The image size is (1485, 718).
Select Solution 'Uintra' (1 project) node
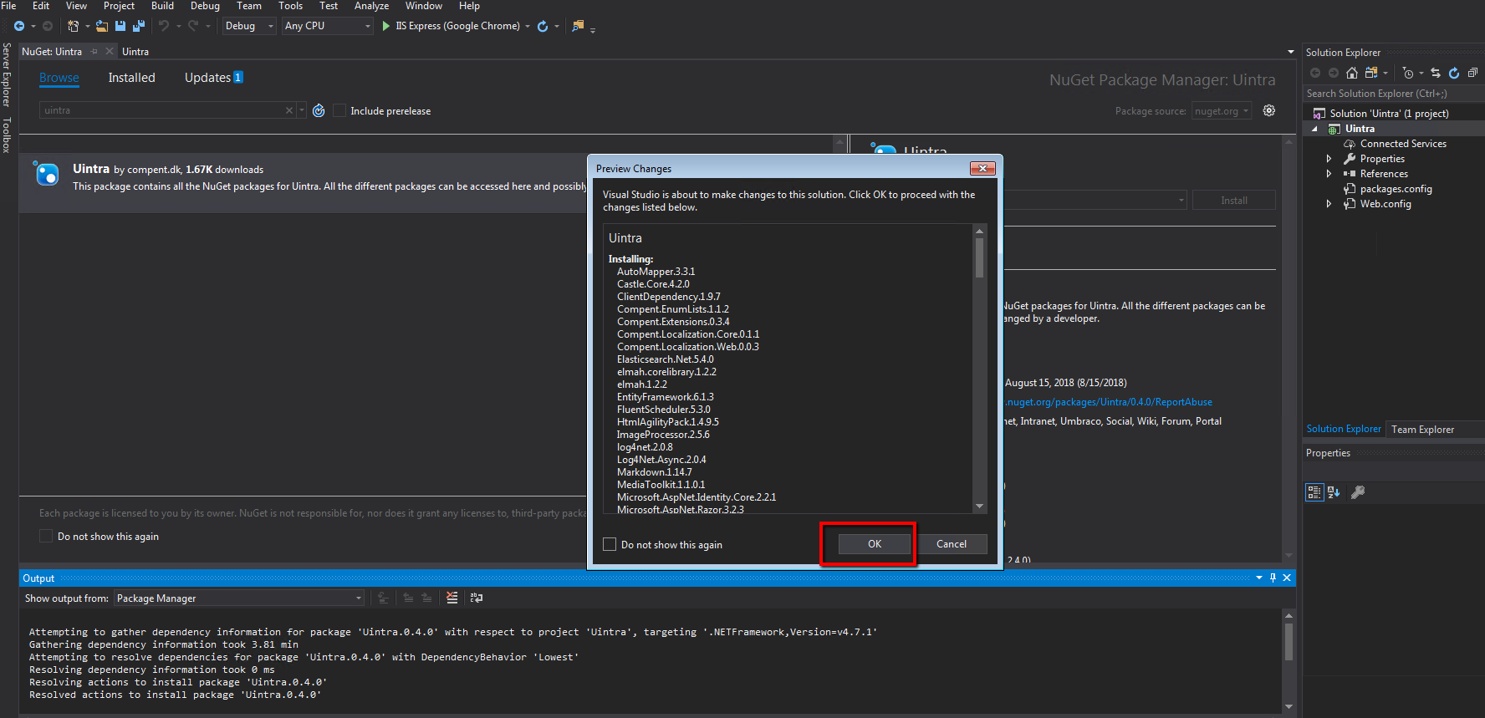(1389, 114)
